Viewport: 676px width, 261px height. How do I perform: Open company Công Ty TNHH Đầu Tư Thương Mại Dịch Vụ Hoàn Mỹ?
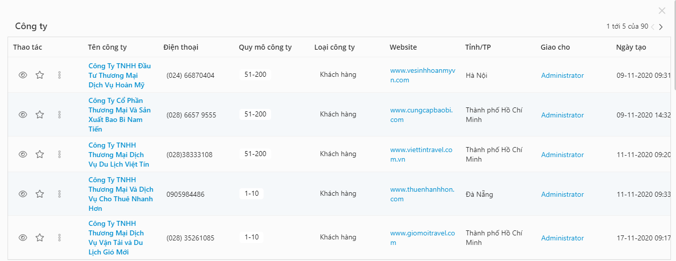point(120,75)
